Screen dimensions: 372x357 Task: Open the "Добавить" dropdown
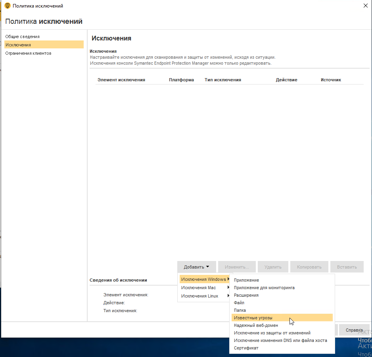(197, 267)
